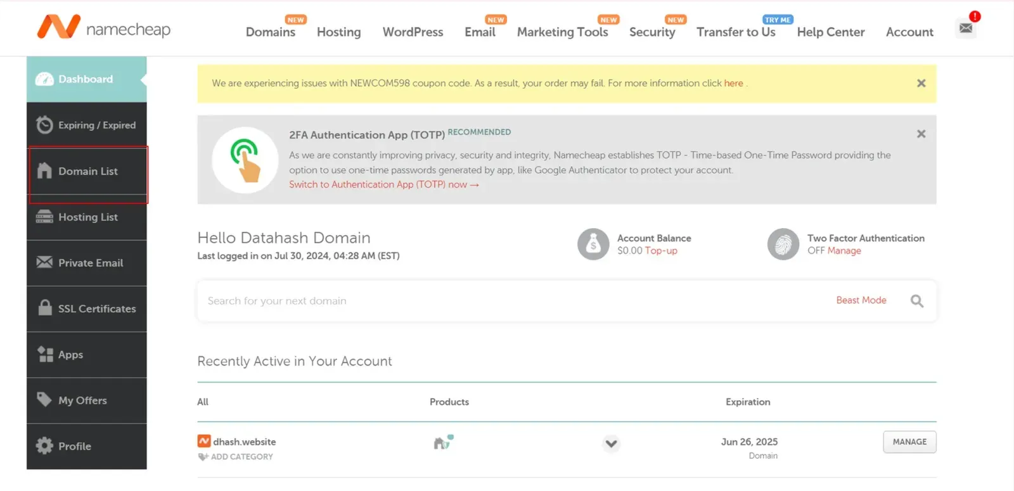The image size is (1014, 491).
Task: Open Apps in sidebar
Action: [87, 355]
